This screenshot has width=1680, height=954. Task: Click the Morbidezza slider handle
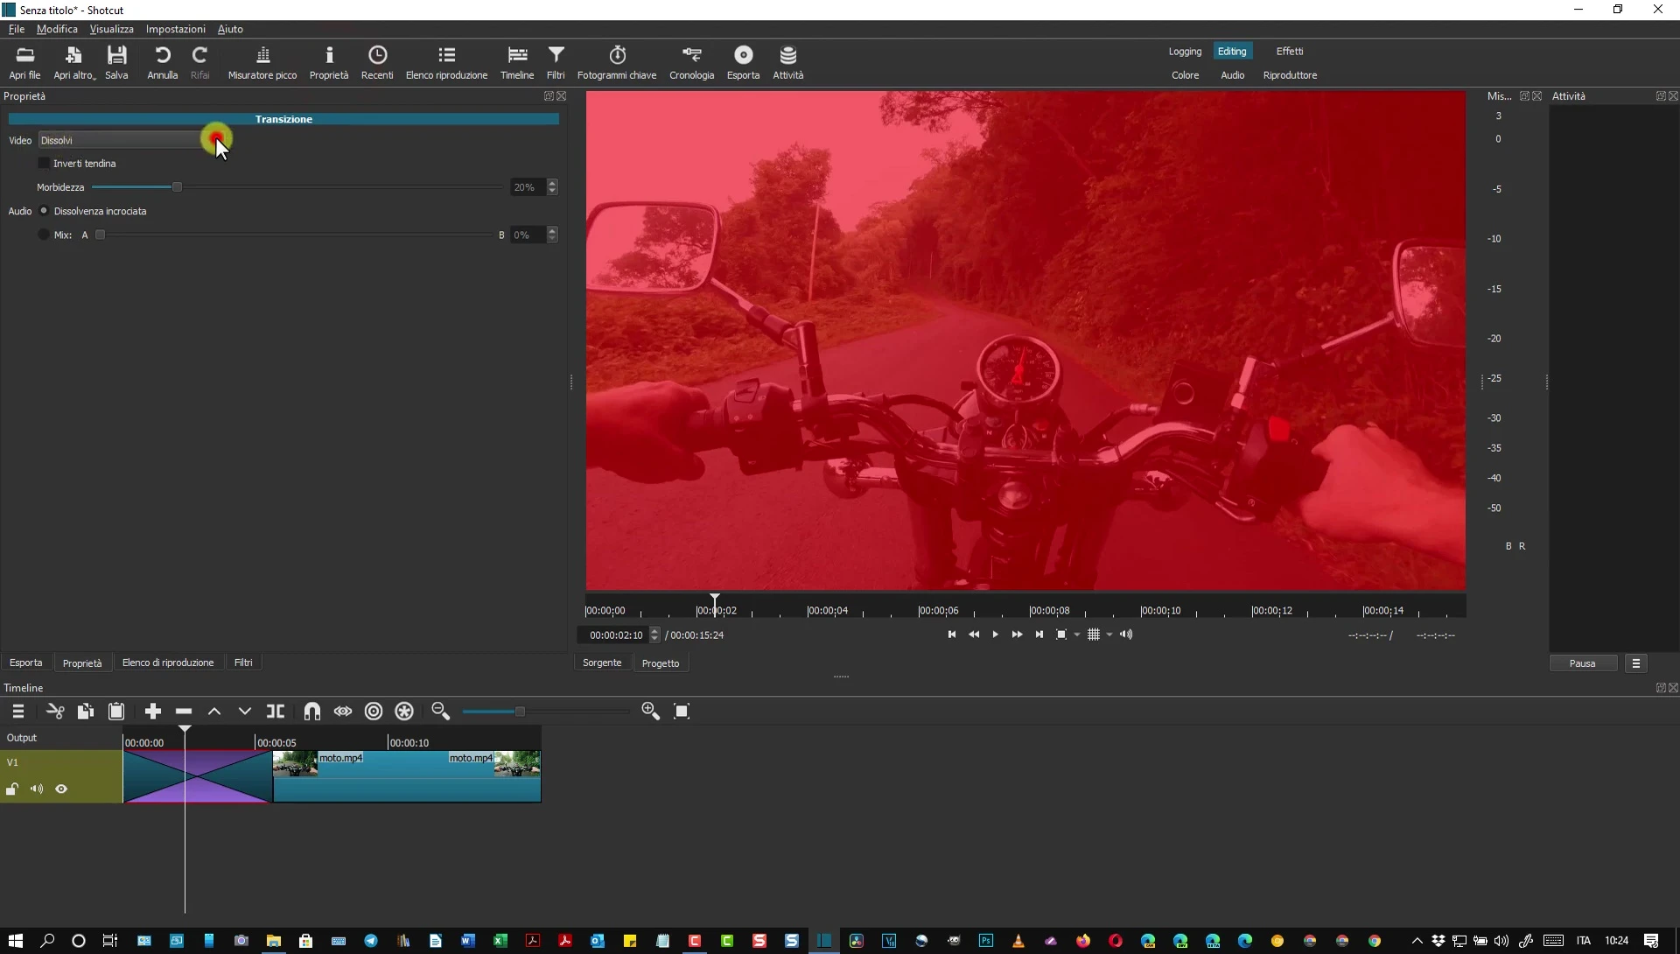[x=177, y=187]
